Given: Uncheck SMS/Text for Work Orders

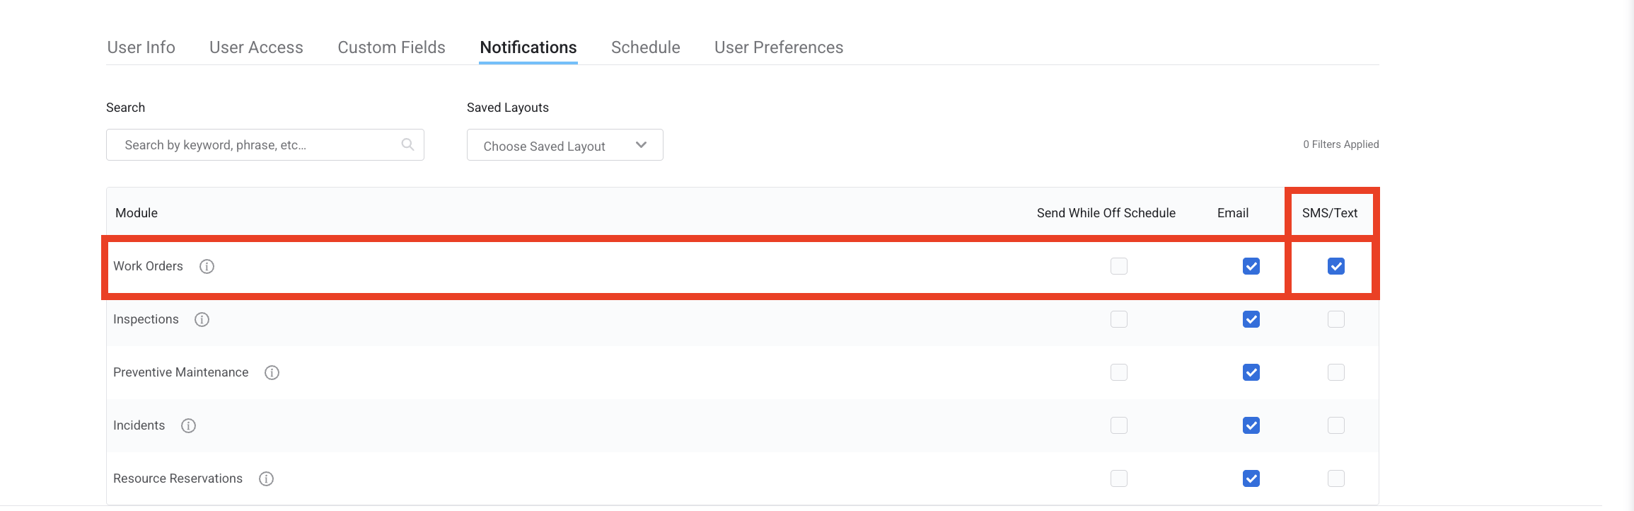Looking at the screenshot, I should (1335, 266).
